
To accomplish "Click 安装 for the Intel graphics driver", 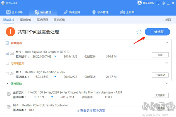I will [160, 55].
